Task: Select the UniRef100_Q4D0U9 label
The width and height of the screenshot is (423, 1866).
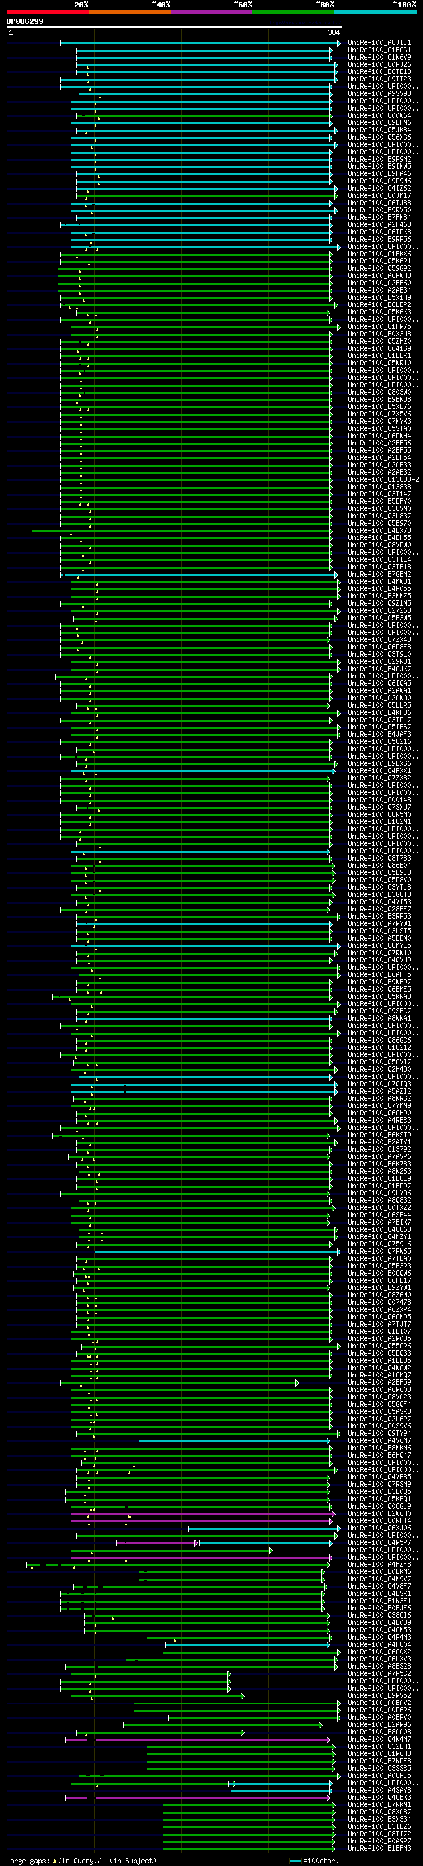Action: pyautogui.click(x=379, y=1622)
